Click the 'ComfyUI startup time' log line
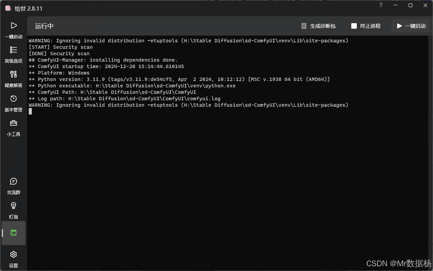Viewport: 433px width, 271px height. click(106, 66)
